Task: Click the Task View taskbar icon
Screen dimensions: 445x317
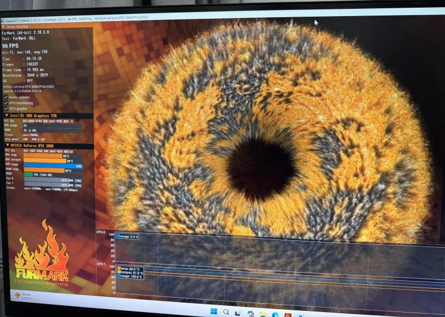Action: (x=238, y=313)
